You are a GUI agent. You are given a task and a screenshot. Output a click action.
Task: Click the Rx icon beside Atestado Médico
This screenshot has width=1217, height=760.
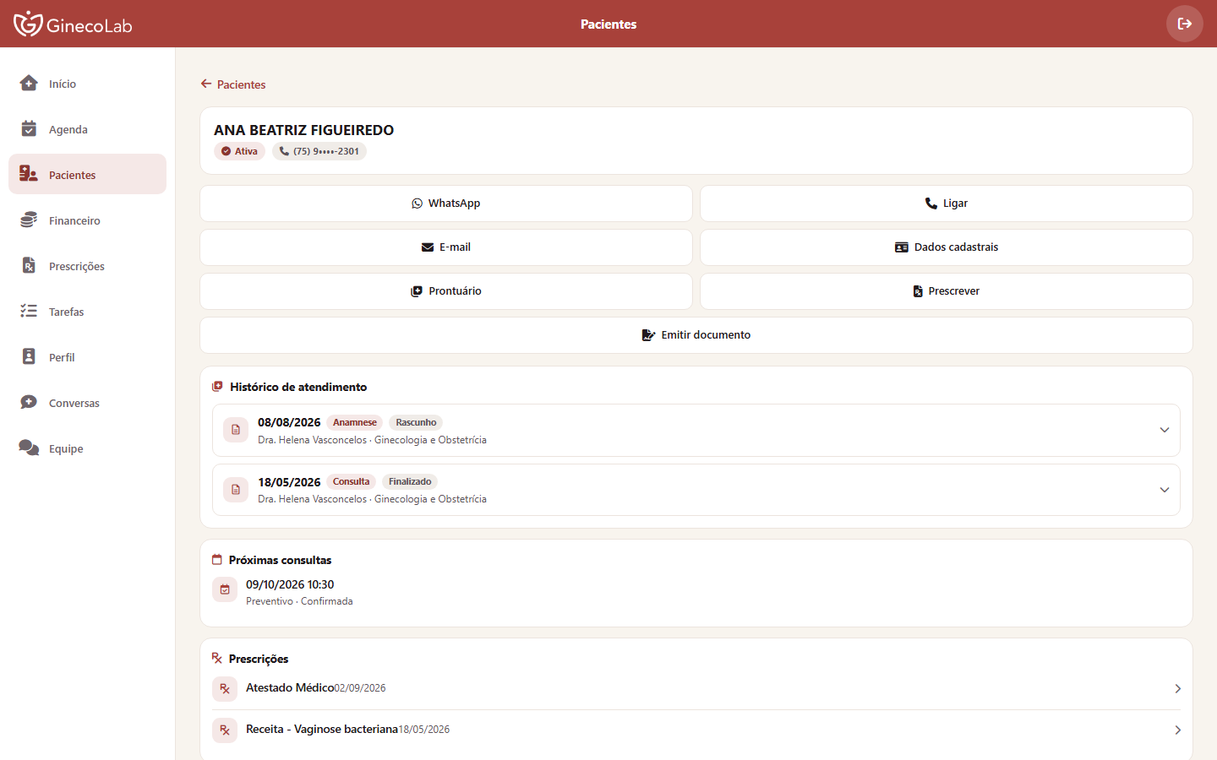225,689
